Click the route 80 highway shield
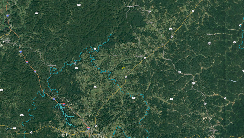 tap(31, 132)
